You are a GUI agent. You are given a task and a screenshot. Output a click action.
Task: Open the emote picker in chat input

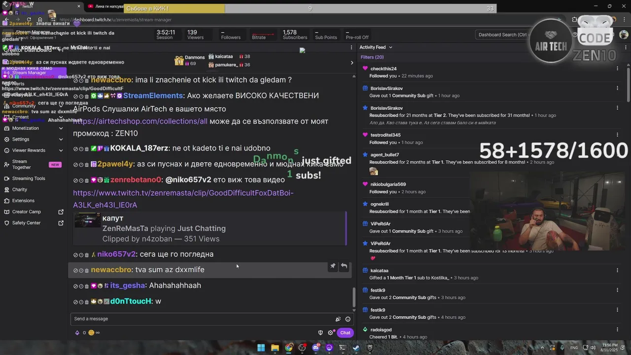coord(348,319)
